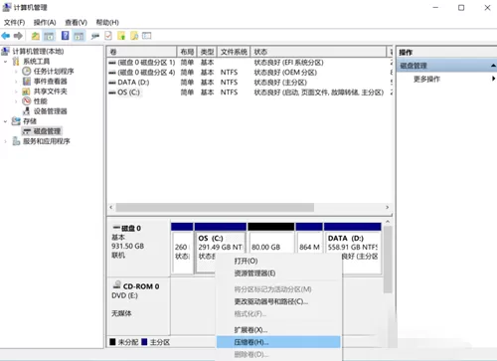Click the CD-ROM 0 drive icon
This screenshot has width=497, height=361.
[x=116, y=285]
